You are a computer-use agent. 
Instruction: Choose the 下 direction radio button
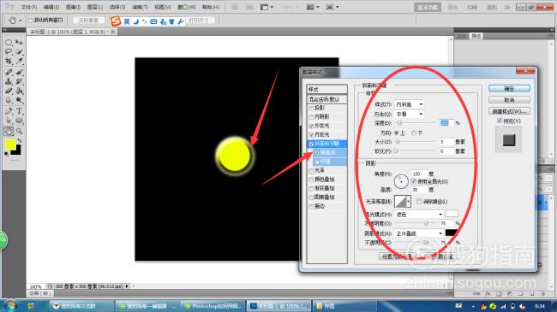coord(414,133)
